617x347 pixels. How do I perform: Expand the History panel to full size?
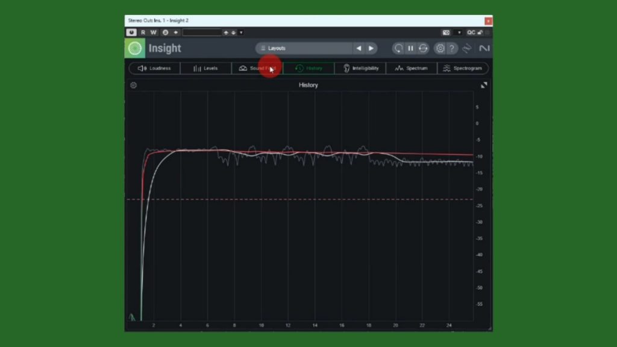pos(484,85)
